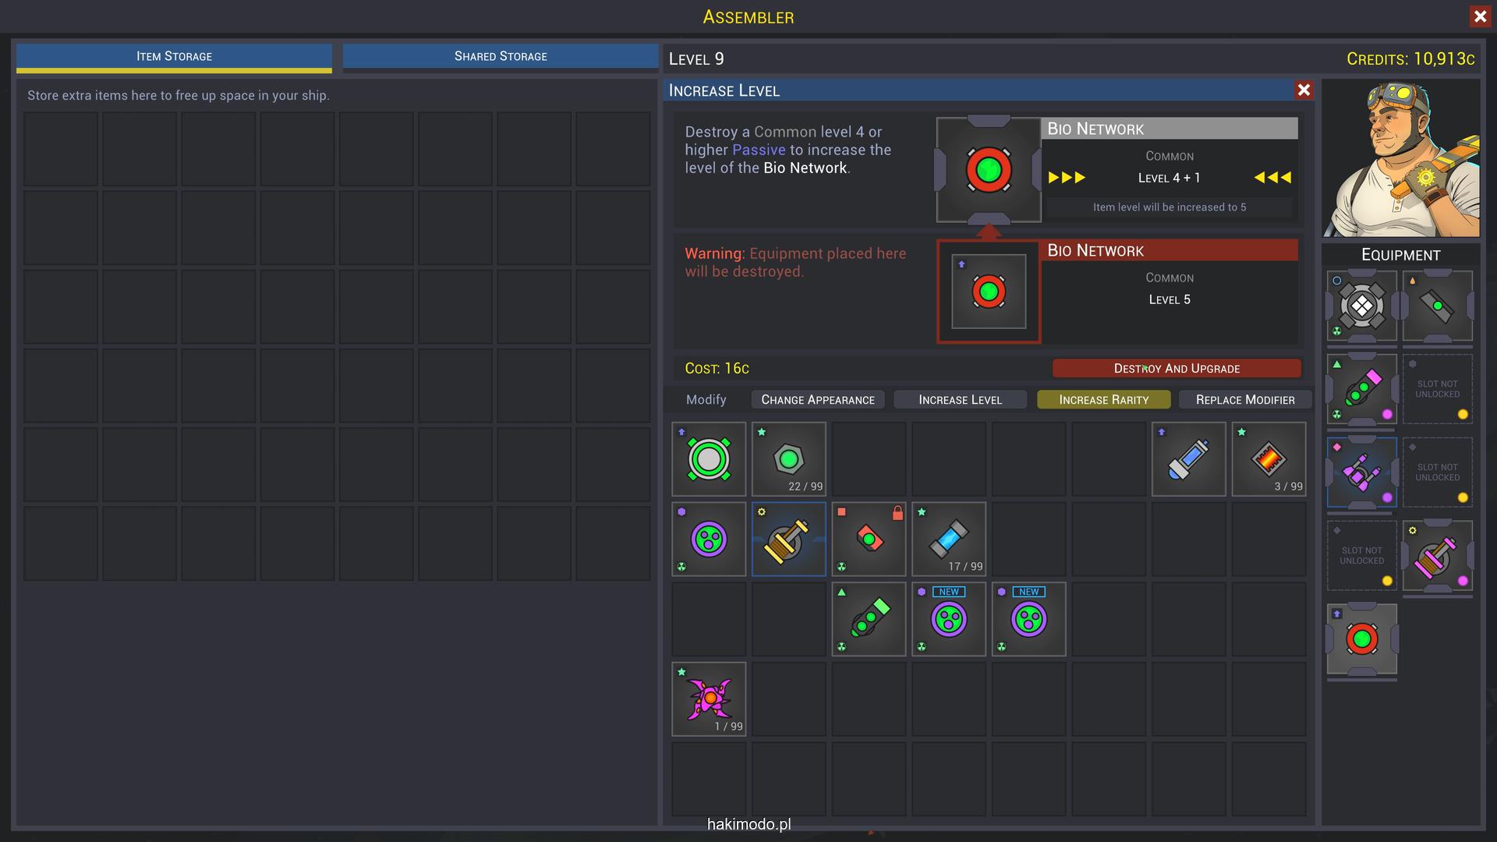This screenshot has width=1497, height=842.
Task: Select the green launcher item in inventory
Action: (x=869, y=619)
